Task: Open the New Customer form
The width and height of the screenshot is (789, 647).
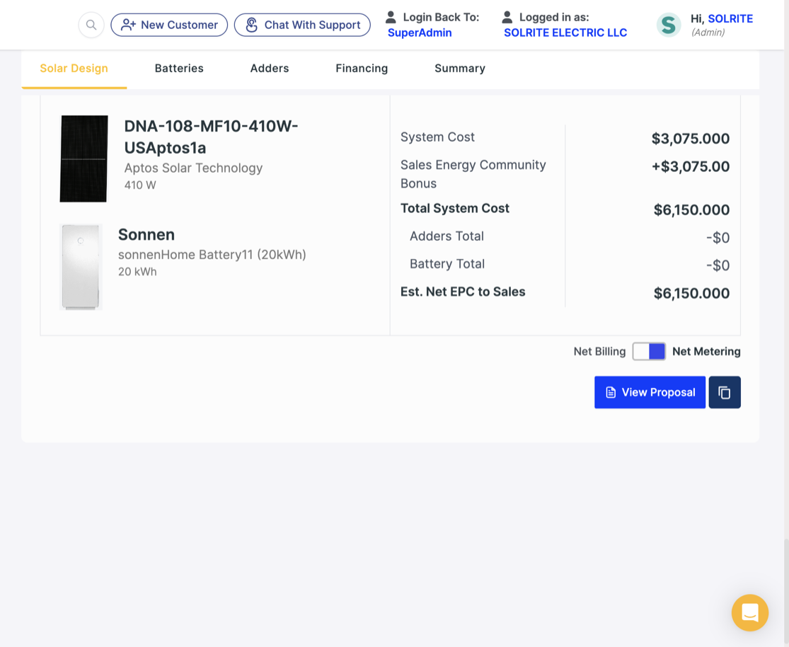Action: [x=169, y=25]
